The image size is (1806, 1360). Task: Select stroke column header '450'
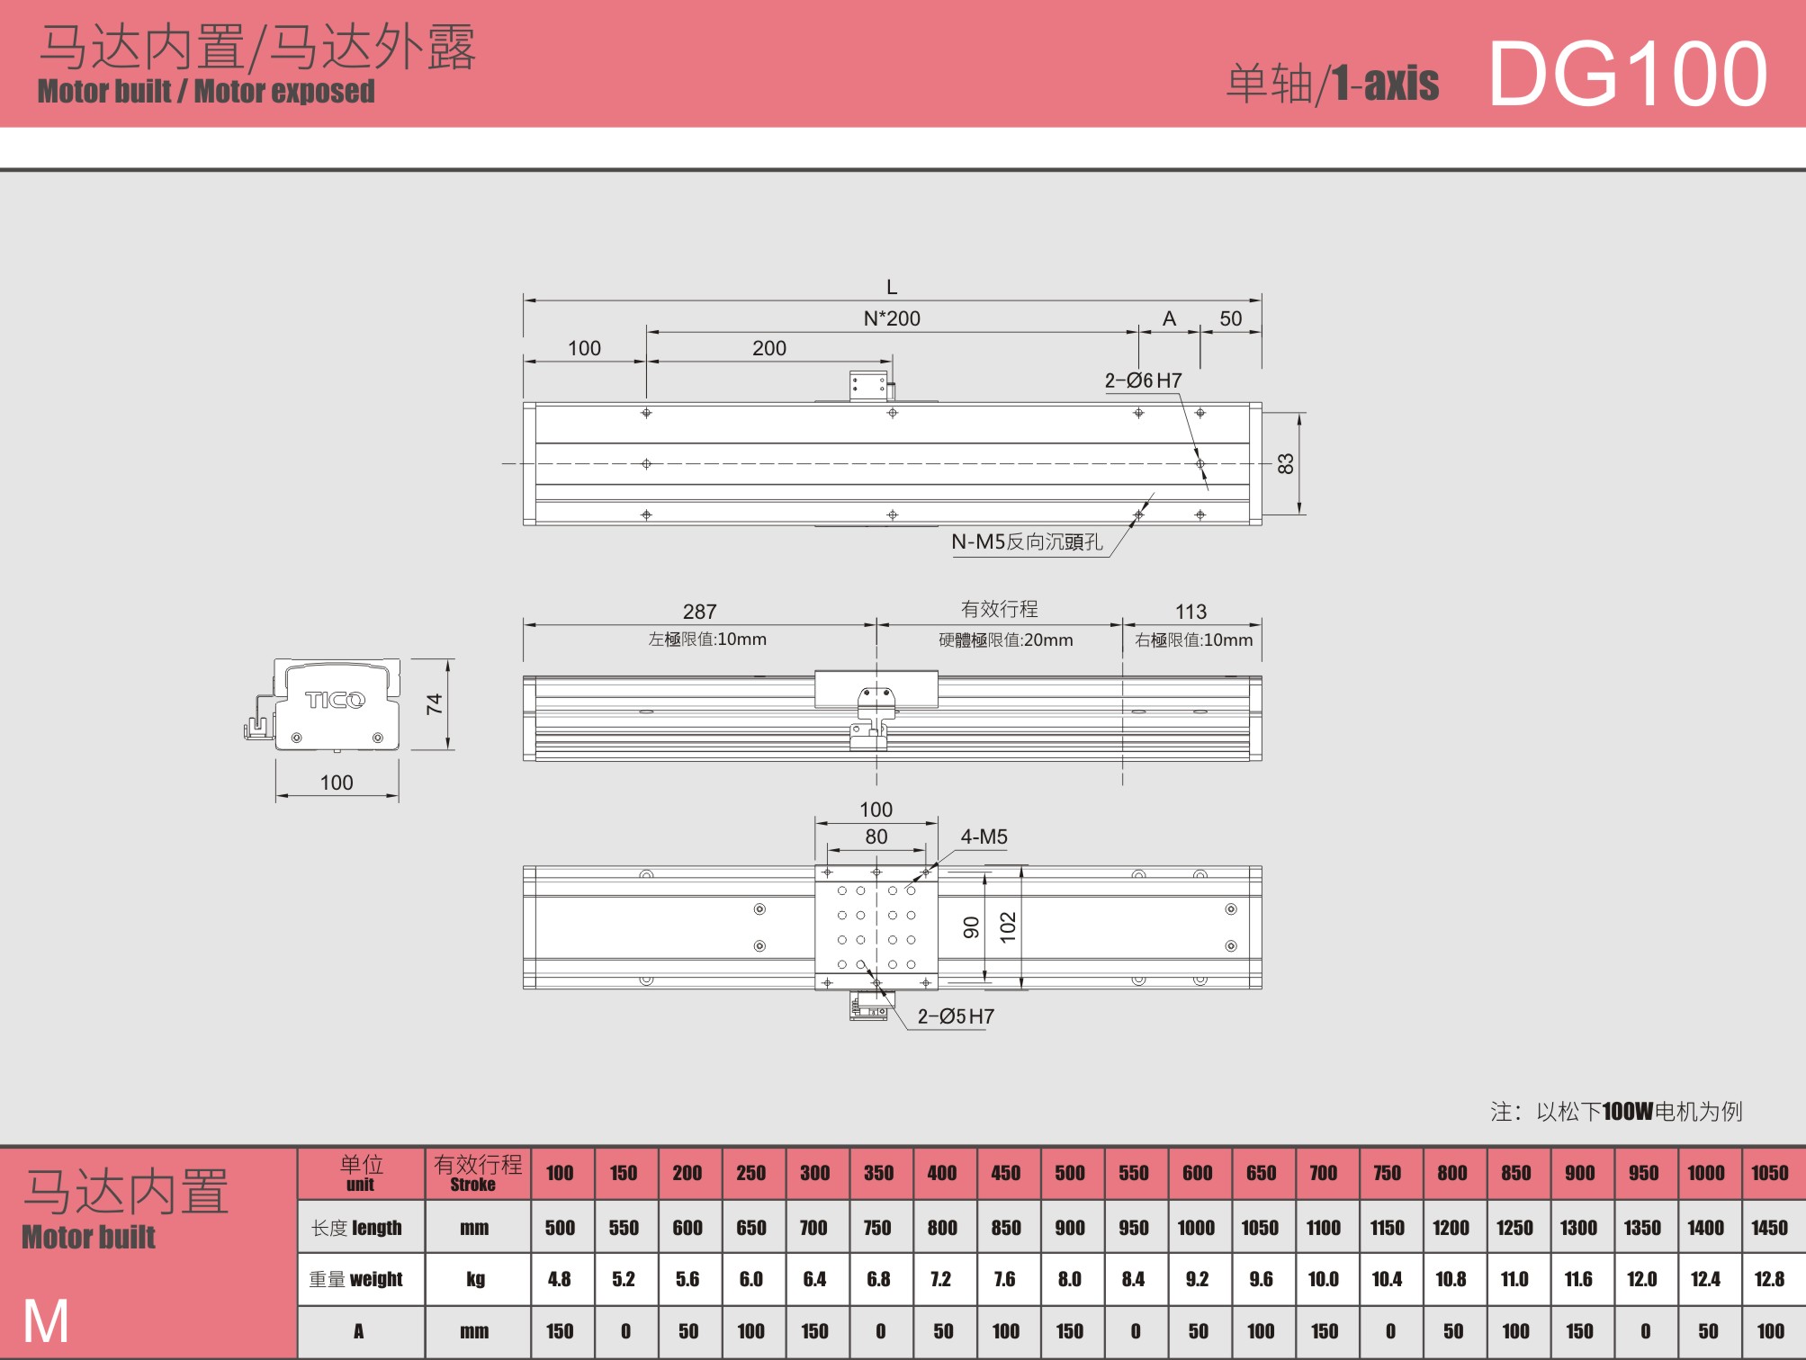click(x=1006, y=1173)
